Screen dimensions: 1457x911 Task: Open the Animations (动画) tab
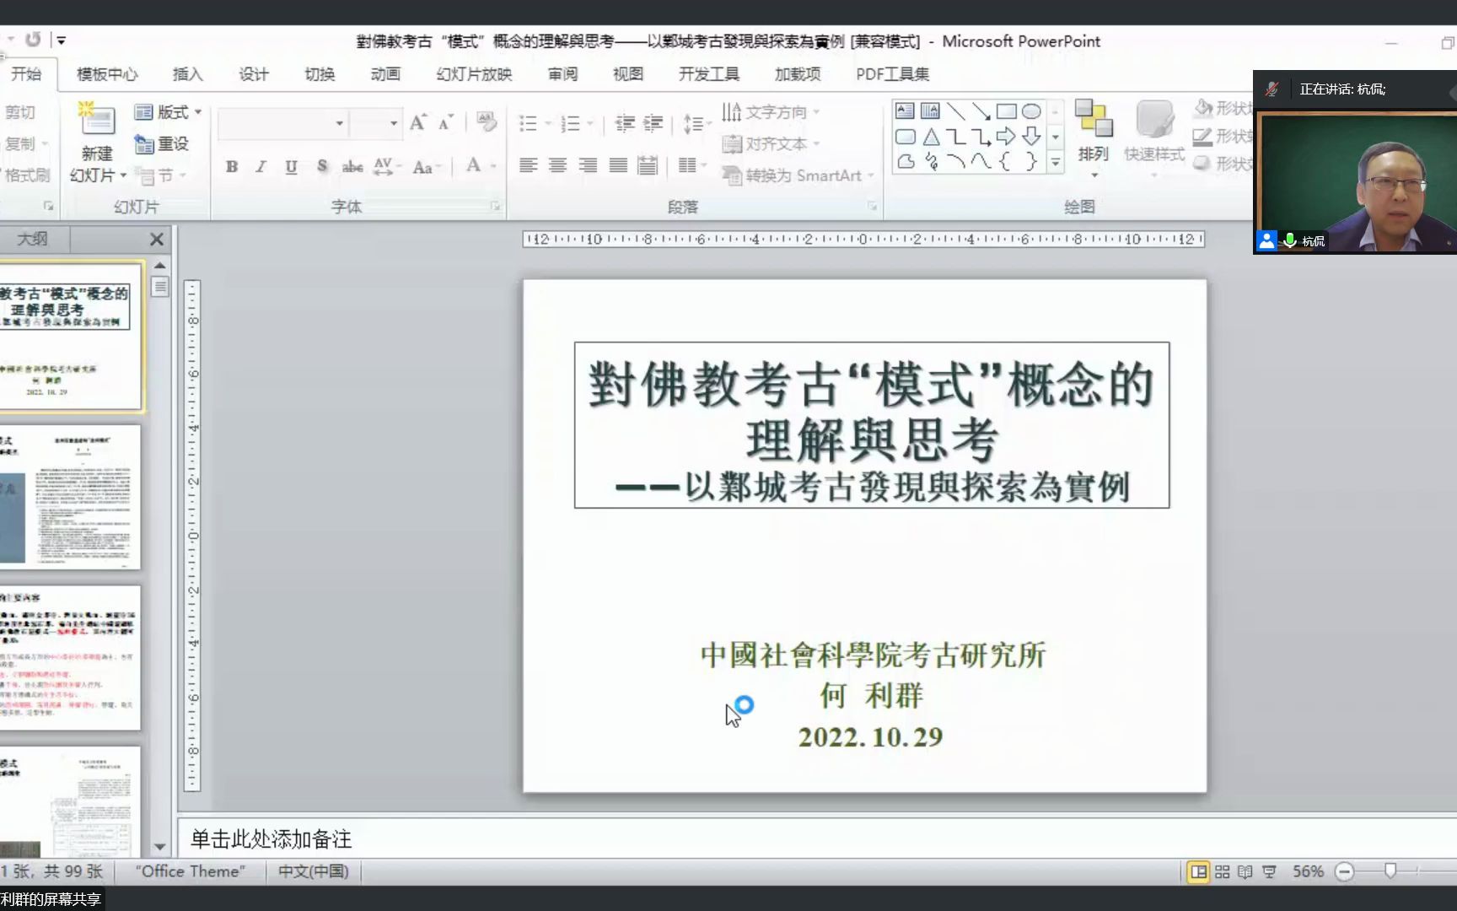point(385,74)
